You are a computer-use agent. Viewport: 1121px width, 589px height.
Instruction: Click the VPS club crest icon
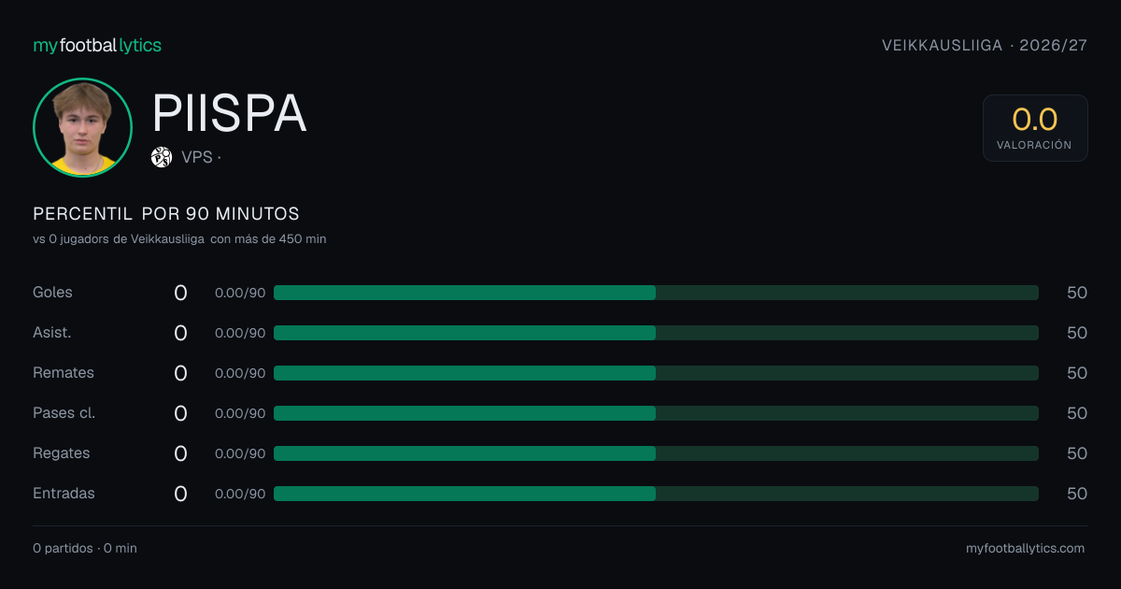pyautogui.click(x=162, y=157)
